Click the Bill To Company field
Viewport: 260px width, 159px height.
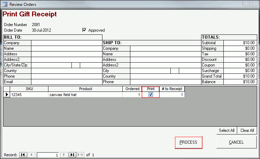click(67, 43)
